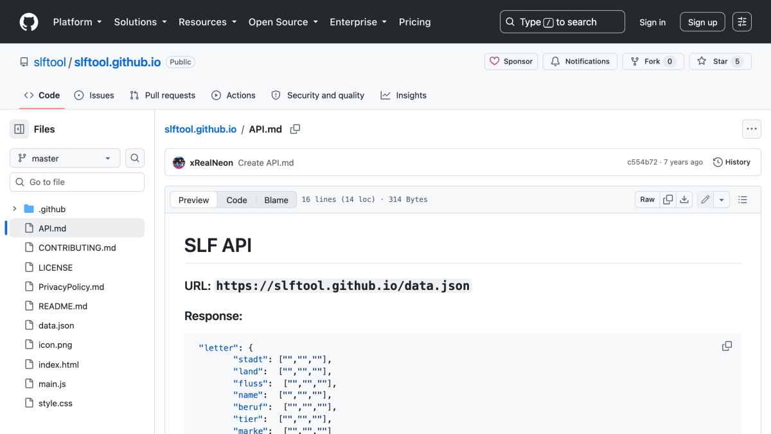Image resolution: width=771 pixels, height=434 pixels.
Task: Open style.css in the file tree
Action: pyautogui.click(x=77, y=403)
